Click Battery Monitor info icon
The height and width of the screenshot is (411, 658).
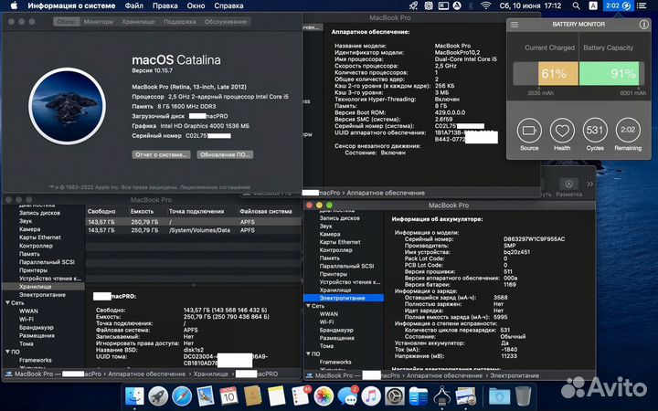643,25
